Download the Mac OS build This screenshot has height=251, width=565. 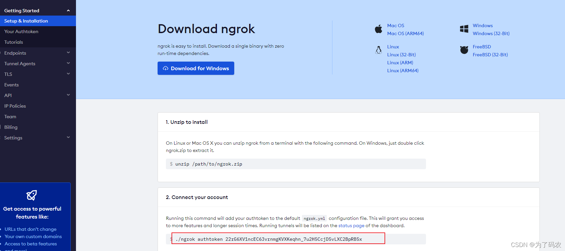(395, 25)
